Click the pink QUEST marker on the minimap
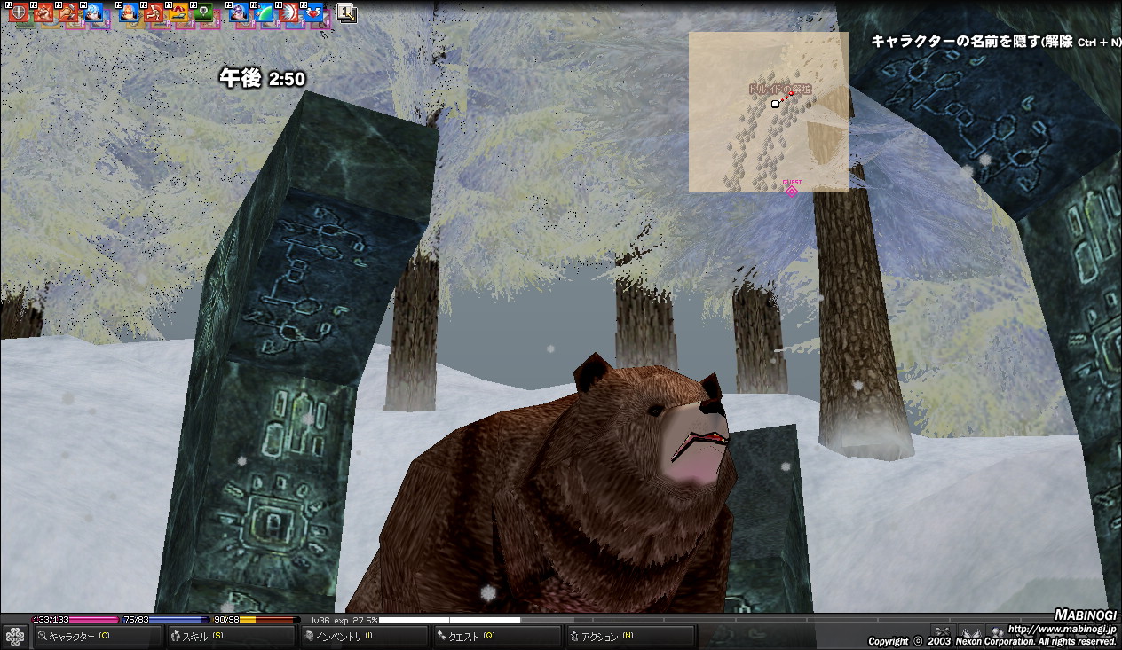 pyautogui.click(x=792, y=190)
